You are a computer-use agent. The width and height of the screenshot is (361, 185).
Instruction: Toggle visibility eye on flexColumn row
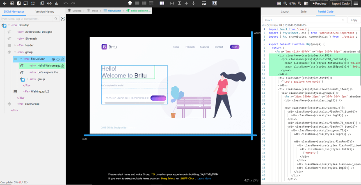(53, 59)
